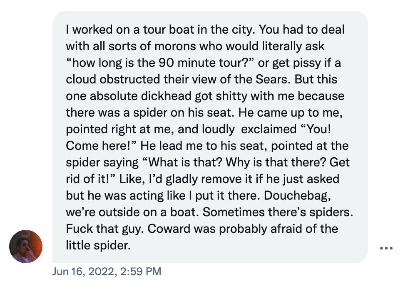The height and width of the screenshot is (293, 403).
Task: Click the phrase "cloud obstructed their view"
Action: click(141, 80)
